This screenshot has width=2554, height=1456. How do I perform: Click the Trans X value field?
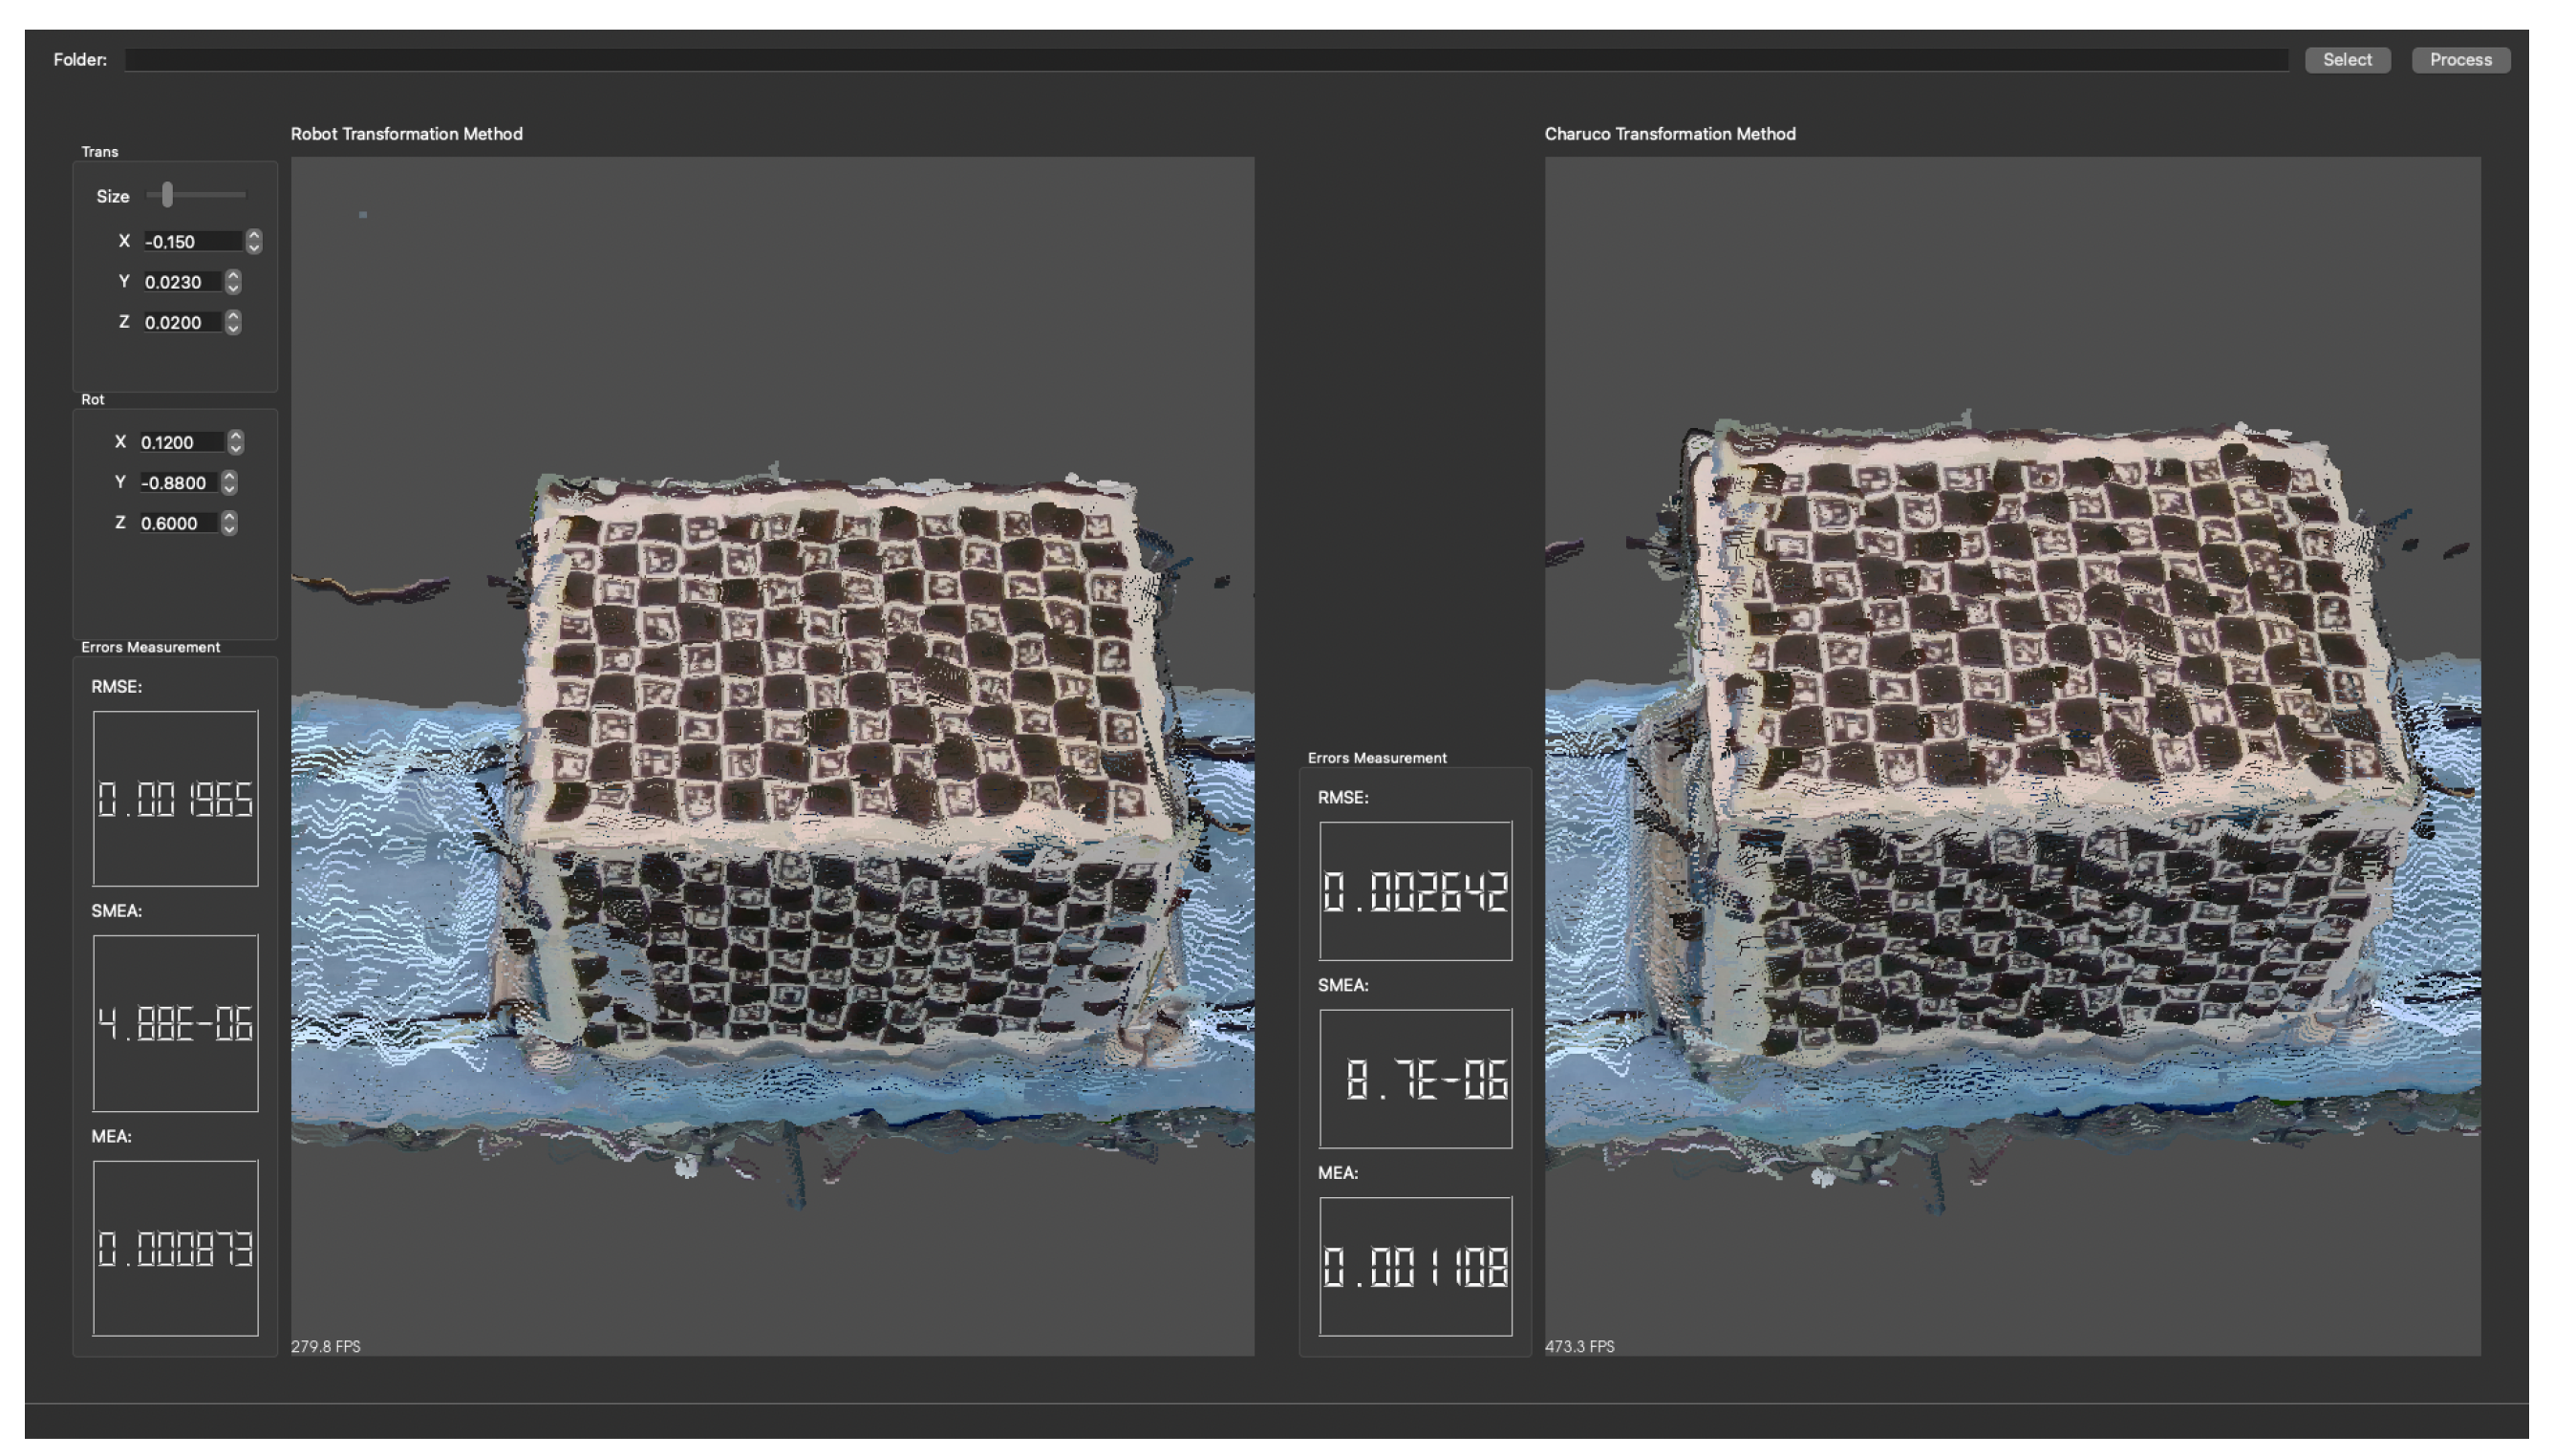(x=192, y=242)
